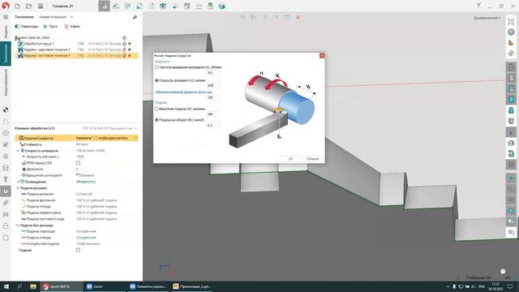Select Частота вращения шпинделя radio button
Screen dimensions: 519x292
[157, 67]
